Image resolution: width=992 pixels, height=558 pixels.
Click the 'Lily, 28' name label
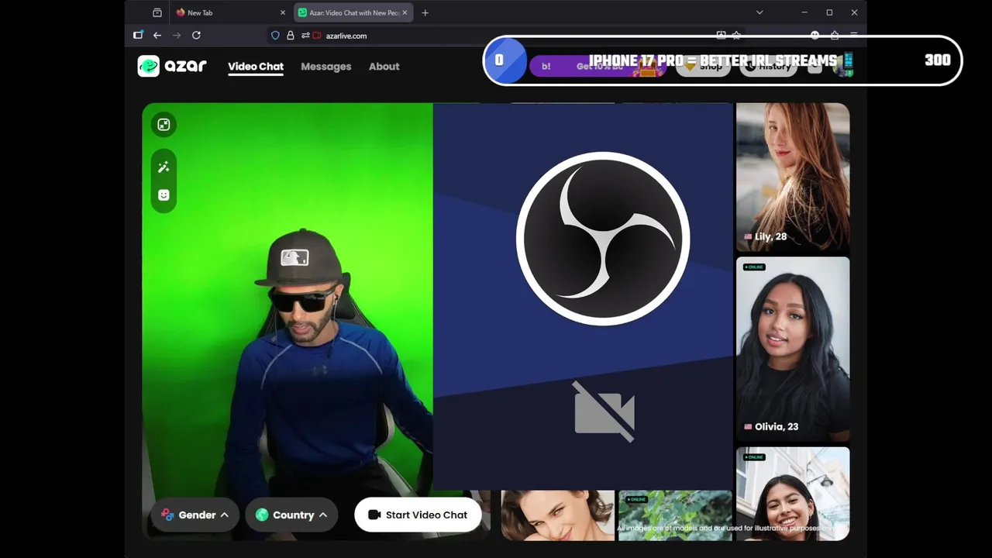[x=770, y=236]
